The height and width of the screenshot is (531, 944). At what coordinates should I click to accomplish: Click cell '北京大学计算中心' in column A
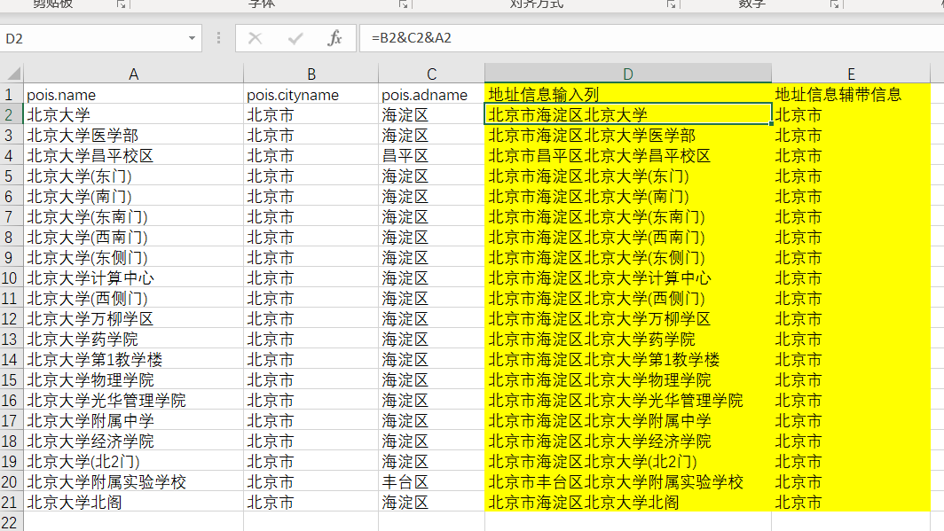(x=134, y=277)
